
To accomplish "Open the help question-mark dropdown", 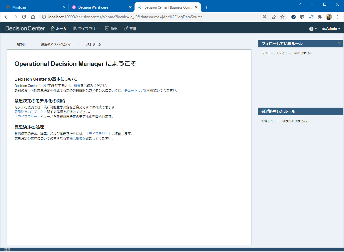I will [x=313, y=29].
